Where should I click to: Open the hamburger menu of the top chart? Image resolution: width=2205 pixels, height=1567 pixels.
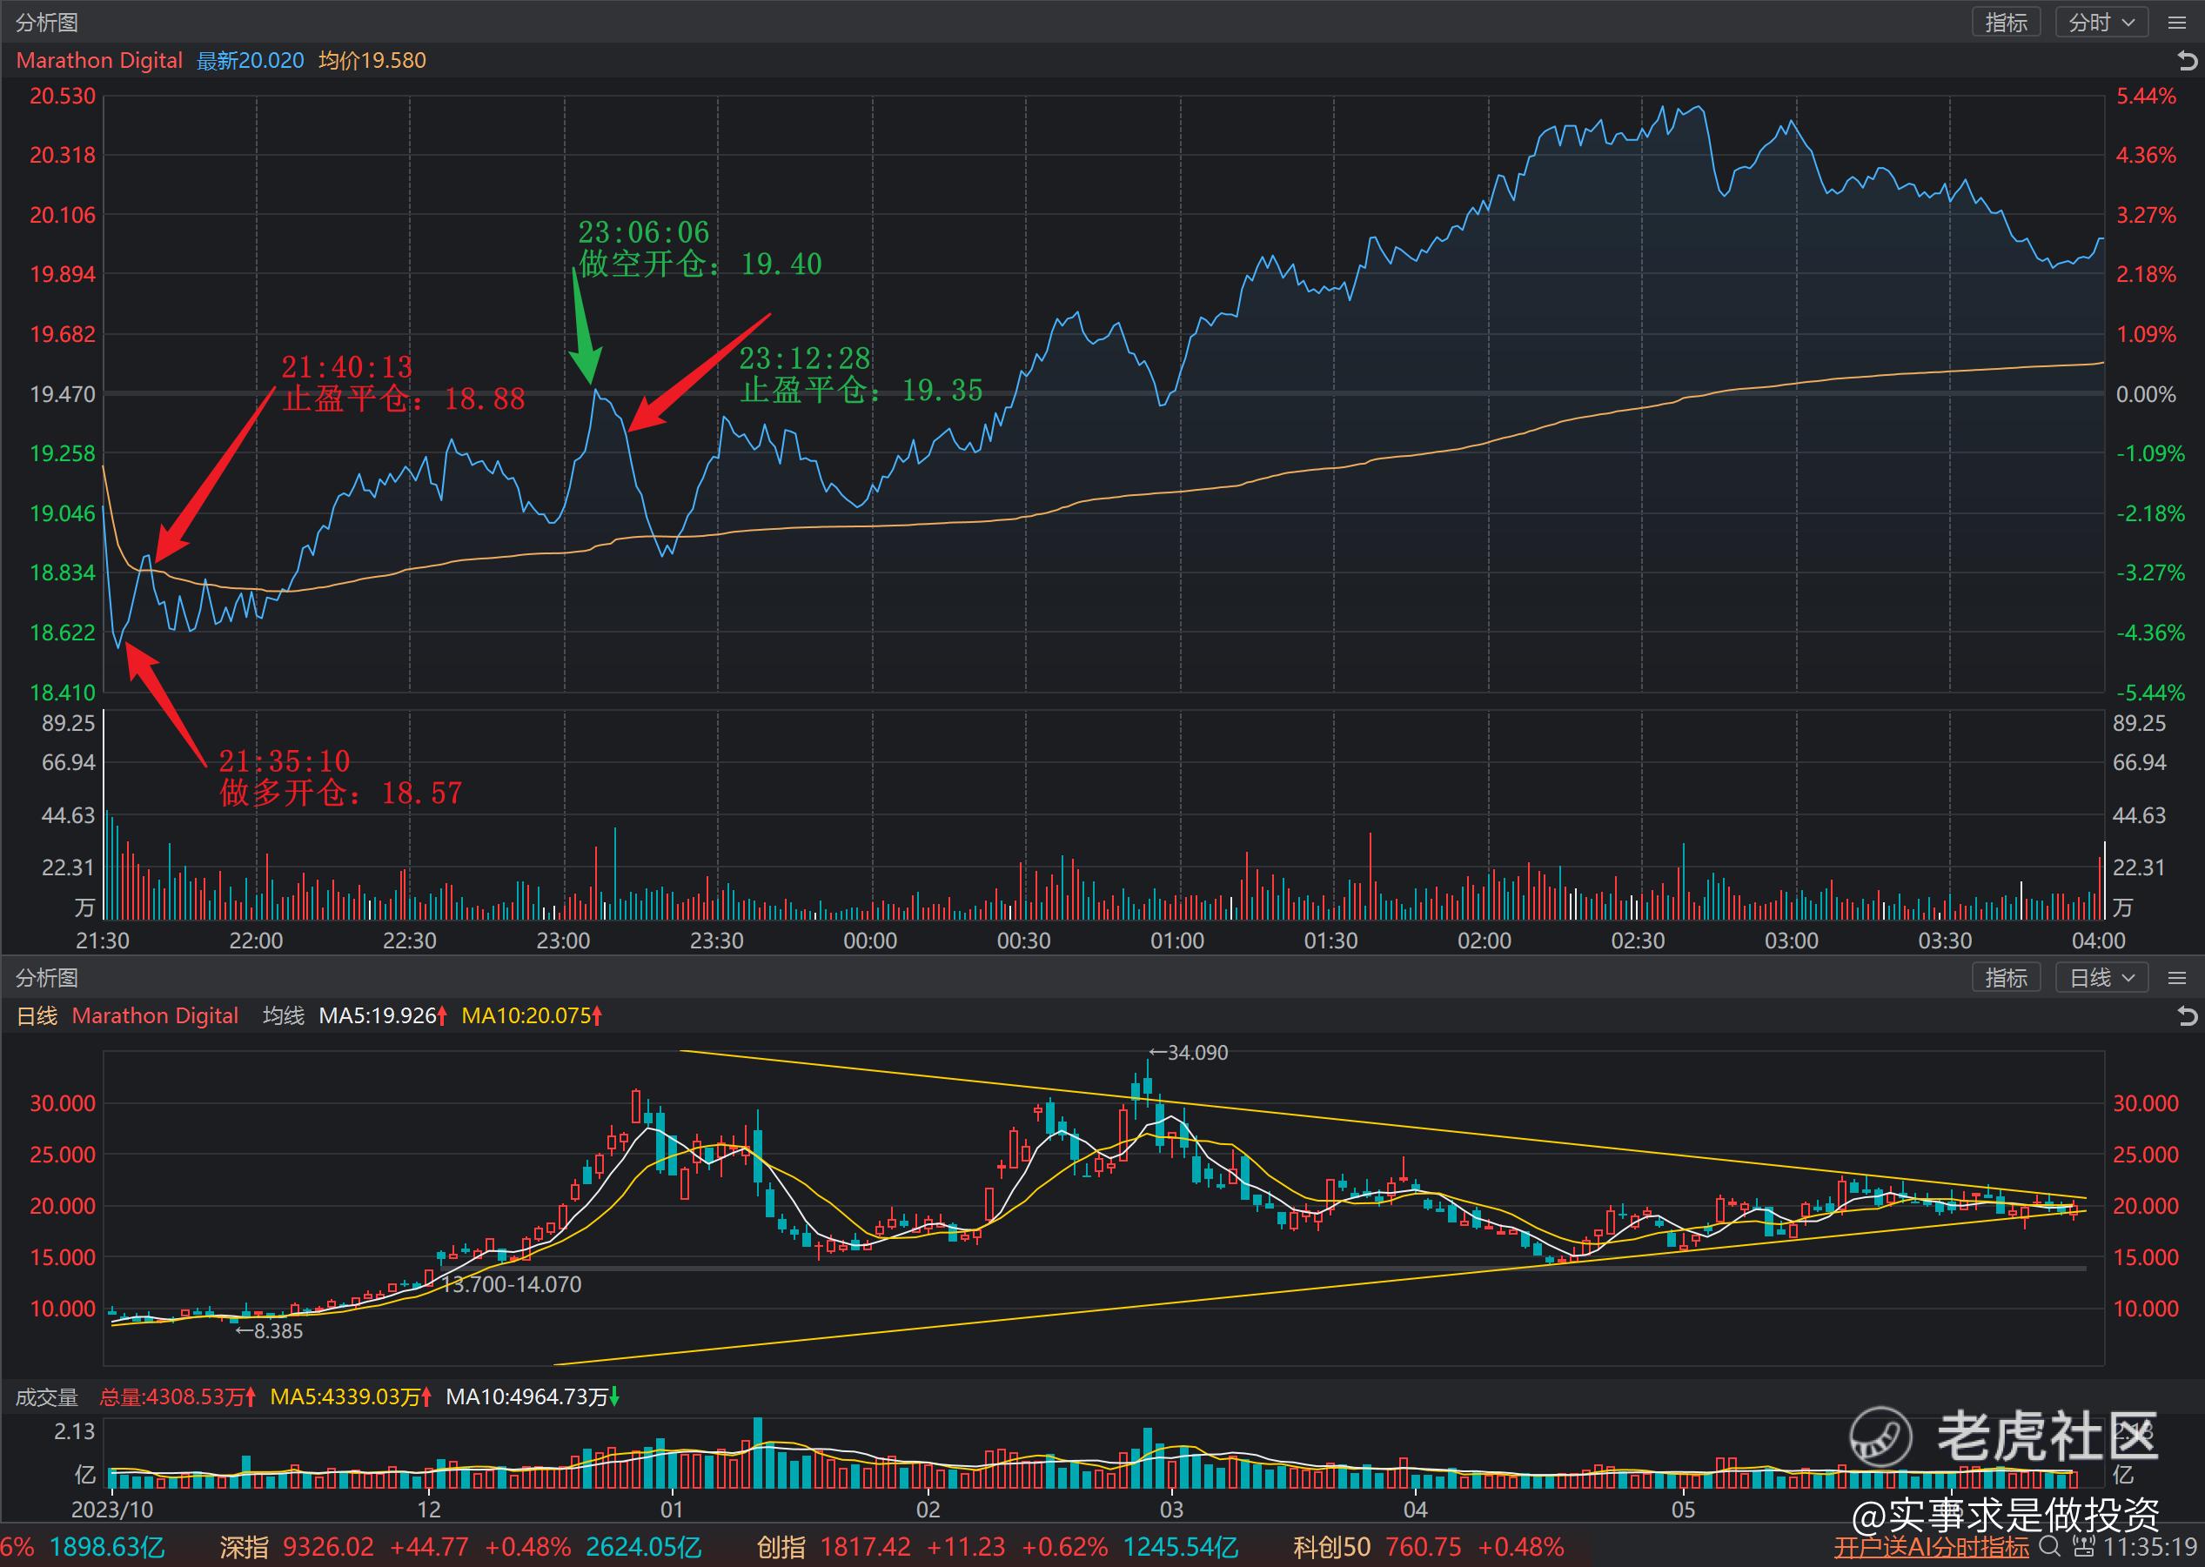pyautogui.click(x=2177, y=23)
